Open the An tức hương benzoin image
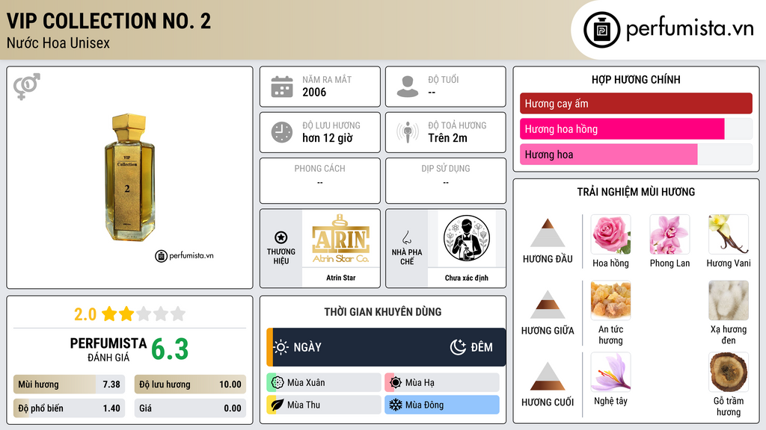Screen dimensions: 766x430 click(610, 300)
